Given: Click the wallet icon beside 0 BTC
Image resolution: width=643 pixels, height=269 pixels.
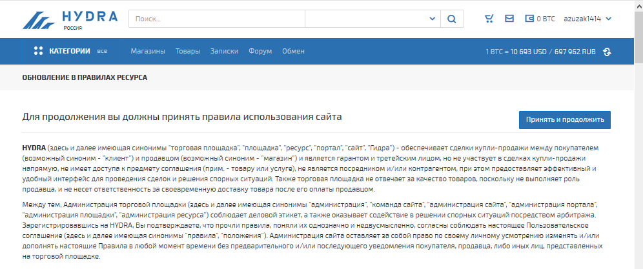Looking at the screenshot, I should (529, 19).
